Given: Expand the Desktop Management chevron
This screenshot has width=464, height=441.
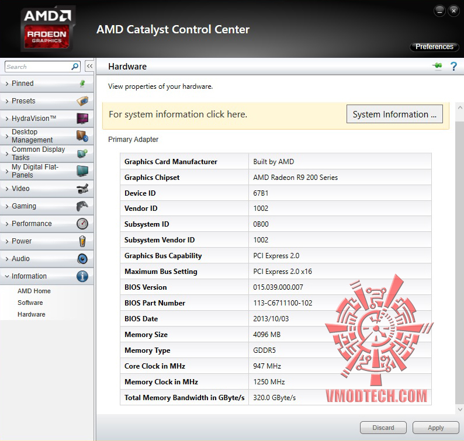Looking at the screenshot, I should click(x=7, y=136).
